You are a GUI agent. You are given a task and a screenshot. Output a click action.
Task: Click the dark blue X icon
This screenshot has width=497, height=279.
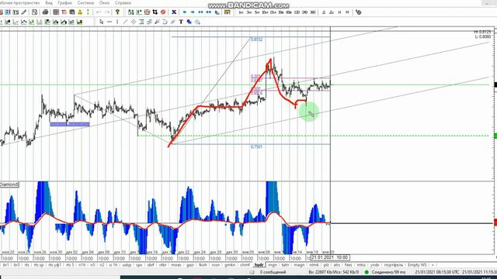coord(174,12)
